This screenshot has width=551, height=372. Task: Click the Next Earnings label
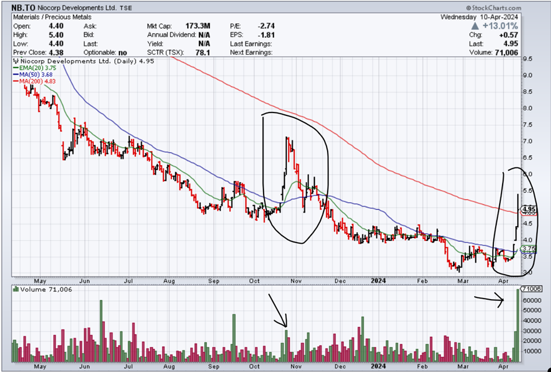coord(251,52)
